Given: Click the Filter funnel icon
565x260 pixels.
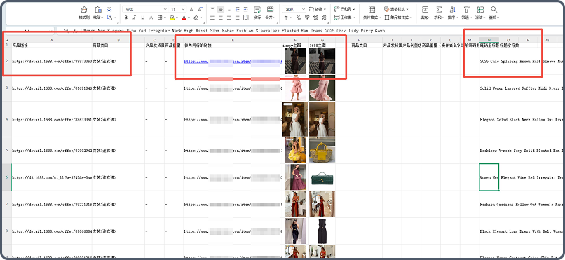Looking at the screenshot, I should point(466,10).
